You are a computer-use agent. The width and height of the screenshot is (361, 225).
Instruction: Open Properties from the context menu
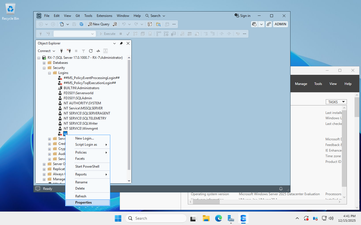pos(83,202)
